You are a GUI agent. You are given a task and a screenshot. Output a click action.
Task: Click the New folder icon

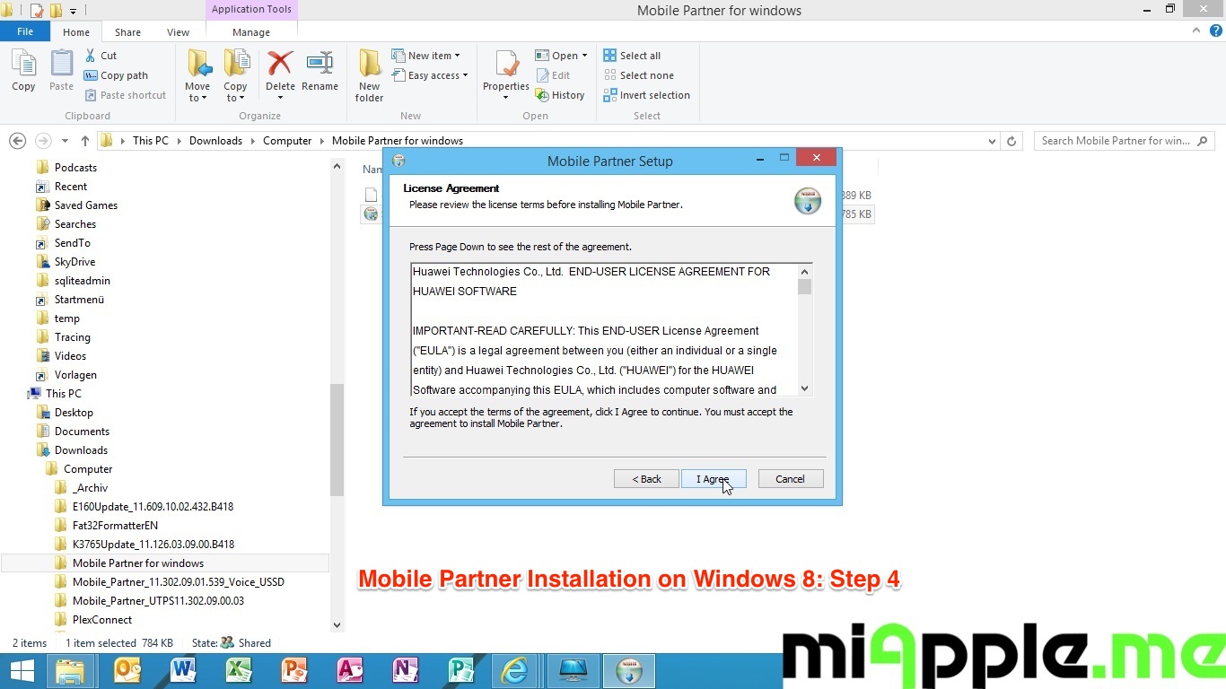[x=369, y=65]
